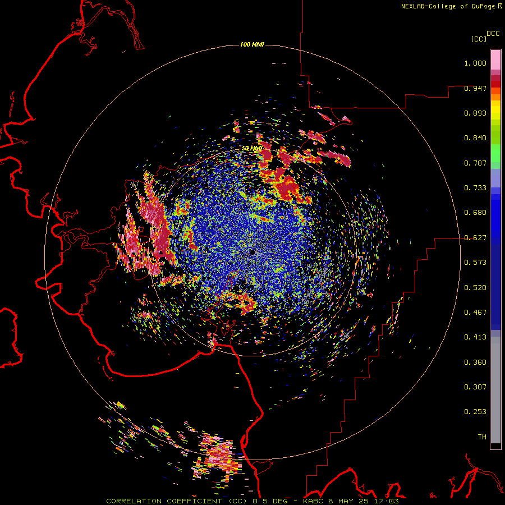This screenshot has width=505, height=505.
Task: Select the 0.573 legend value
Action: (x=475, y=263)
